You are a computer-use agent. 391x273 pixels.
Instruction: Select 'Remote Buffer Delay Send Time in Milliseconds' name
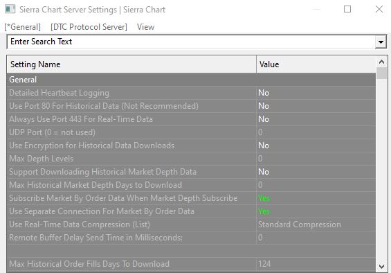[x=96, y=238]
